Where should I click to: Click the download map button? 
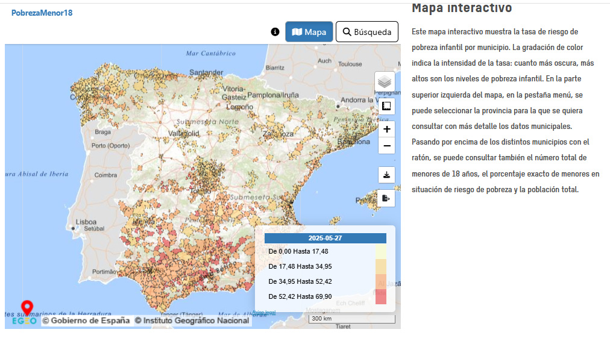click(x=387, y=175)
